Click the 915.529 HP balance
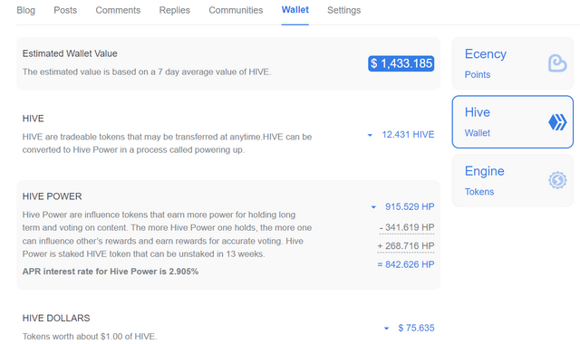Viewport: 580px width, 344px height. [x=410, y=206]
